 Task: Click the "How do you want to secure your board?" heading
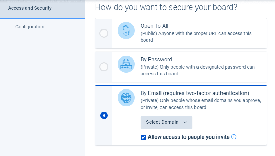pyautogui.click(x=166, y=7)
